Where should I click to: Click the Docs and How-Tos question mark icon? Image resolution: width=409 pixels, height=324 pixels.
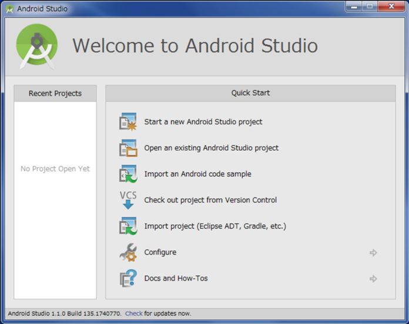128,278
